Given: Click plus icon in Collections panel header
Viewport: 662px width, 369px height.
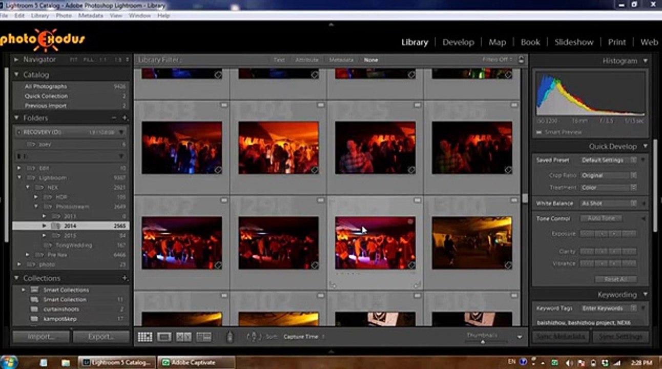Looking at the screenshot, I should coord(125,278).
